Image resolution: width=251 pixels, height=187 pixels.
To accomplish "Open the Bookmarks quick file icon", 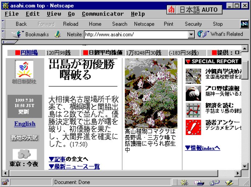I will tap(18, 34).
